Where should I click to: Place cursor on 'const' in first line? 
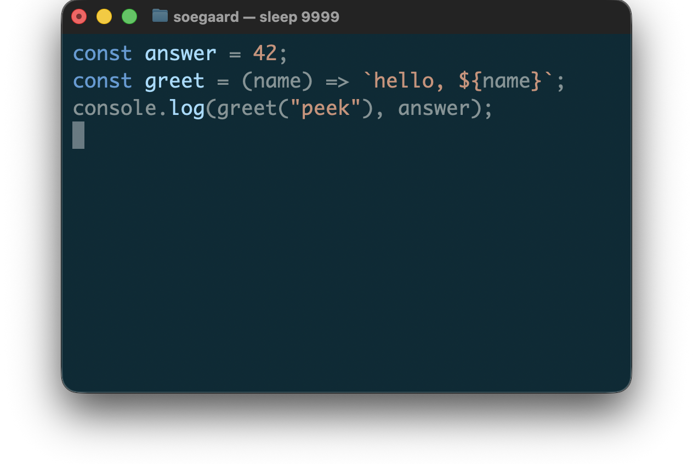(103, 54)
